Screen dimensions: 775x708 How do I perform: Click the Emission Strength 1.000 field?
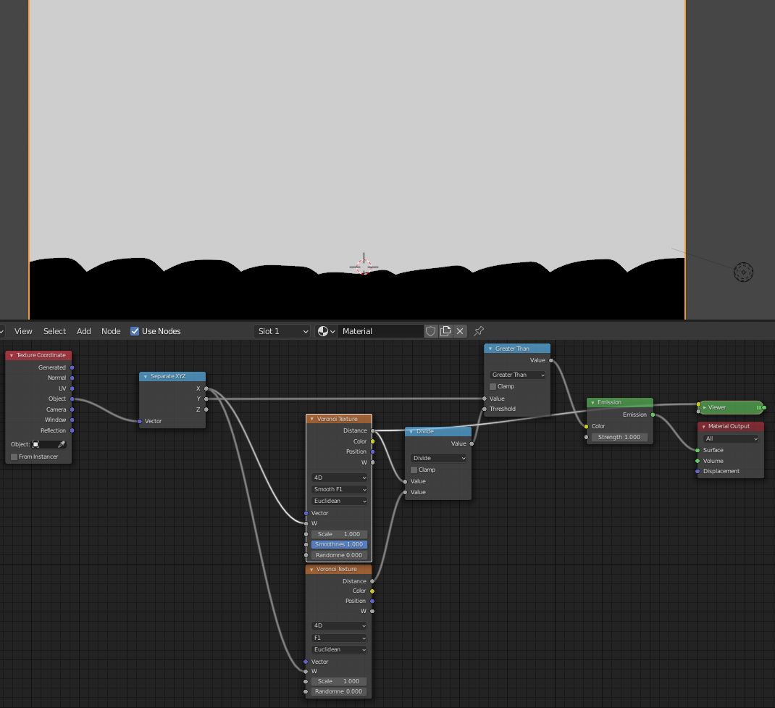pyautogui.click(x=619, y=437)
